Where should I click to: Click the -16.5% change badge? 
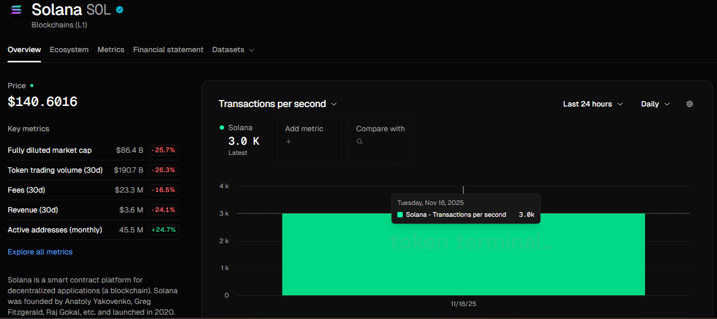click(164, 190)
